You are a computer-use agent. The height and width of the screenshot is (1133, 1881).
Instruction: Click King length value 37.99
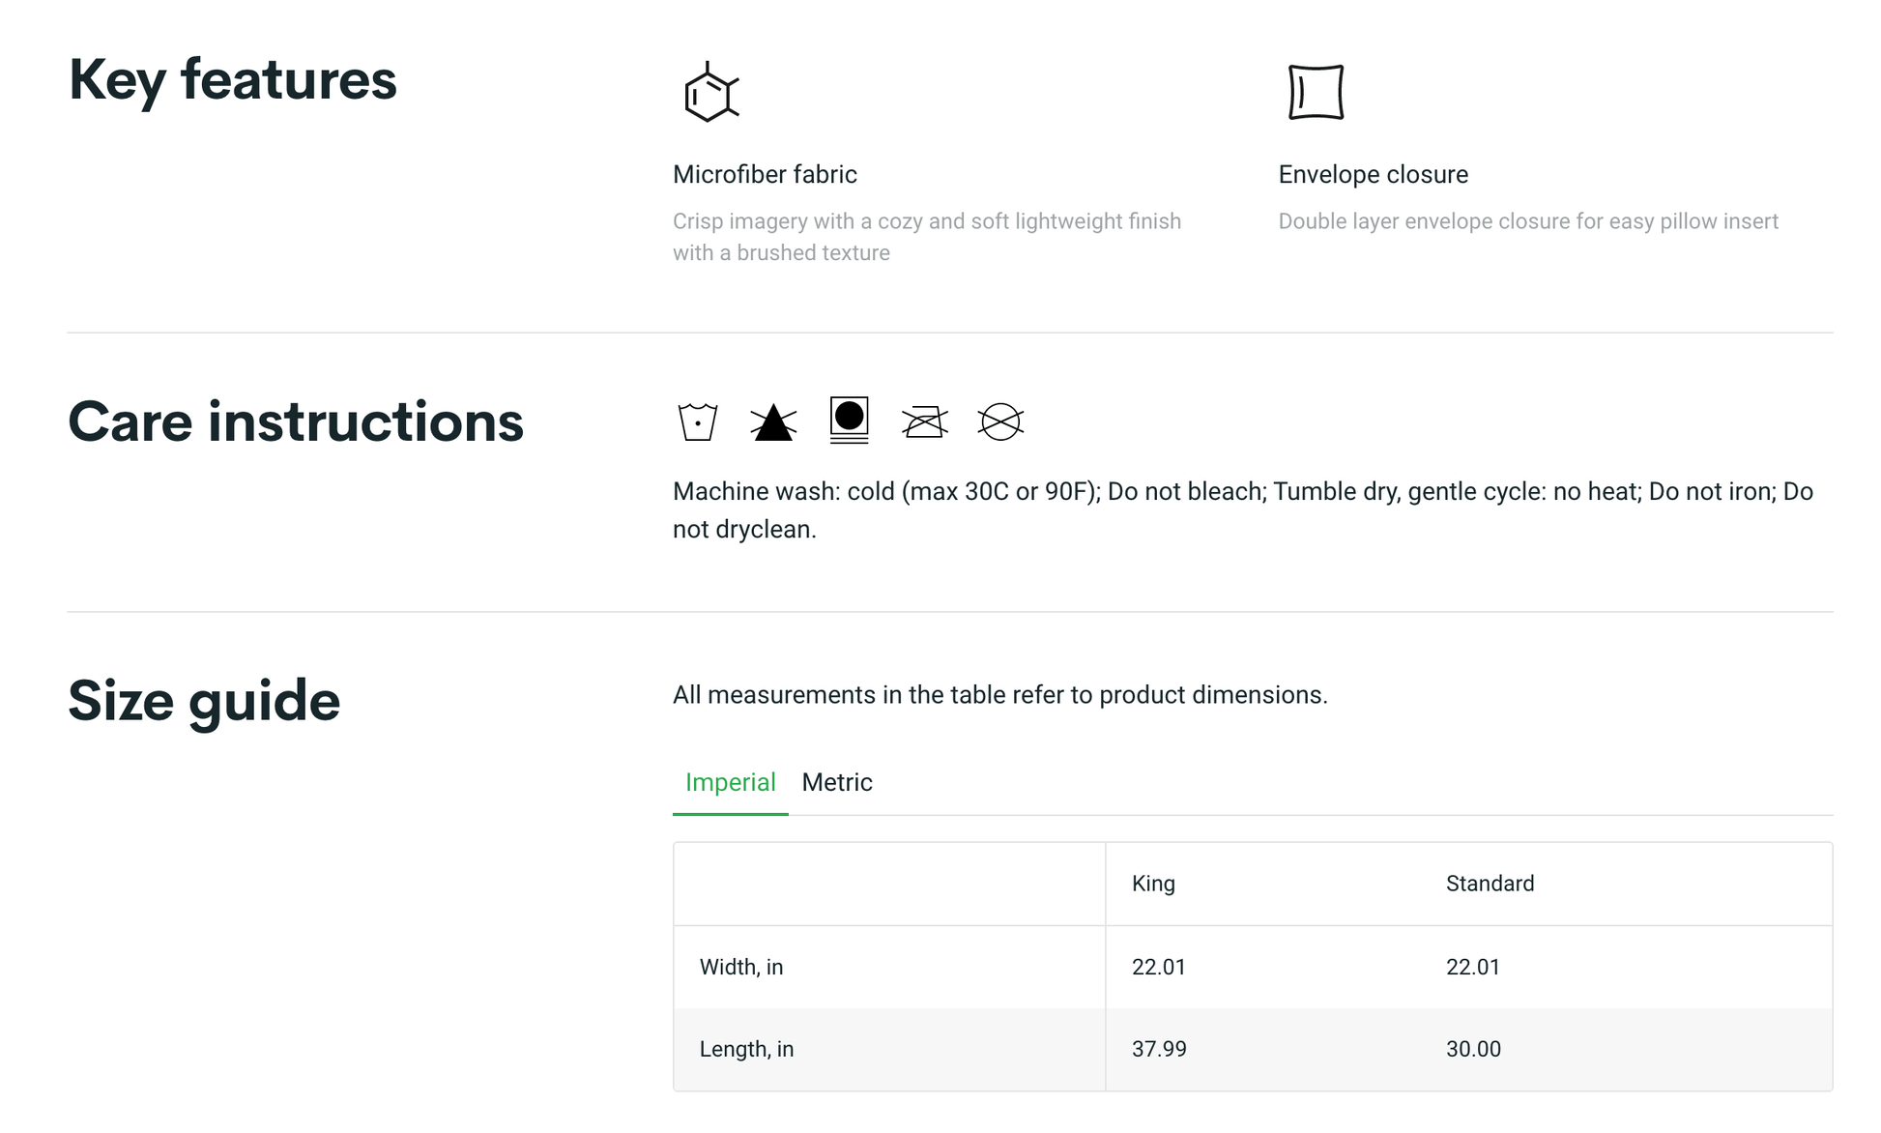pyautogui.click(x=1159, y=1049)
